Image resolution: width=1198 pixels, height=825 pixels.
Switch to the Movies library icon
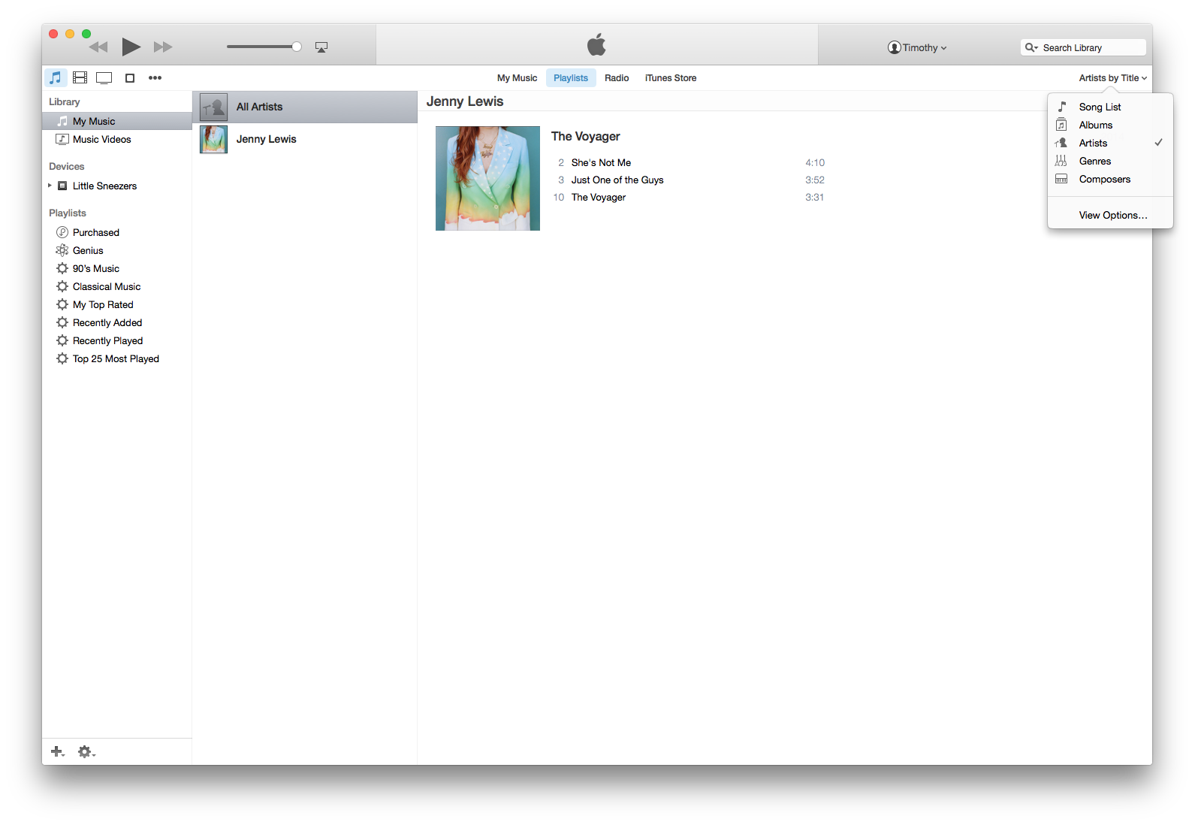80,77
